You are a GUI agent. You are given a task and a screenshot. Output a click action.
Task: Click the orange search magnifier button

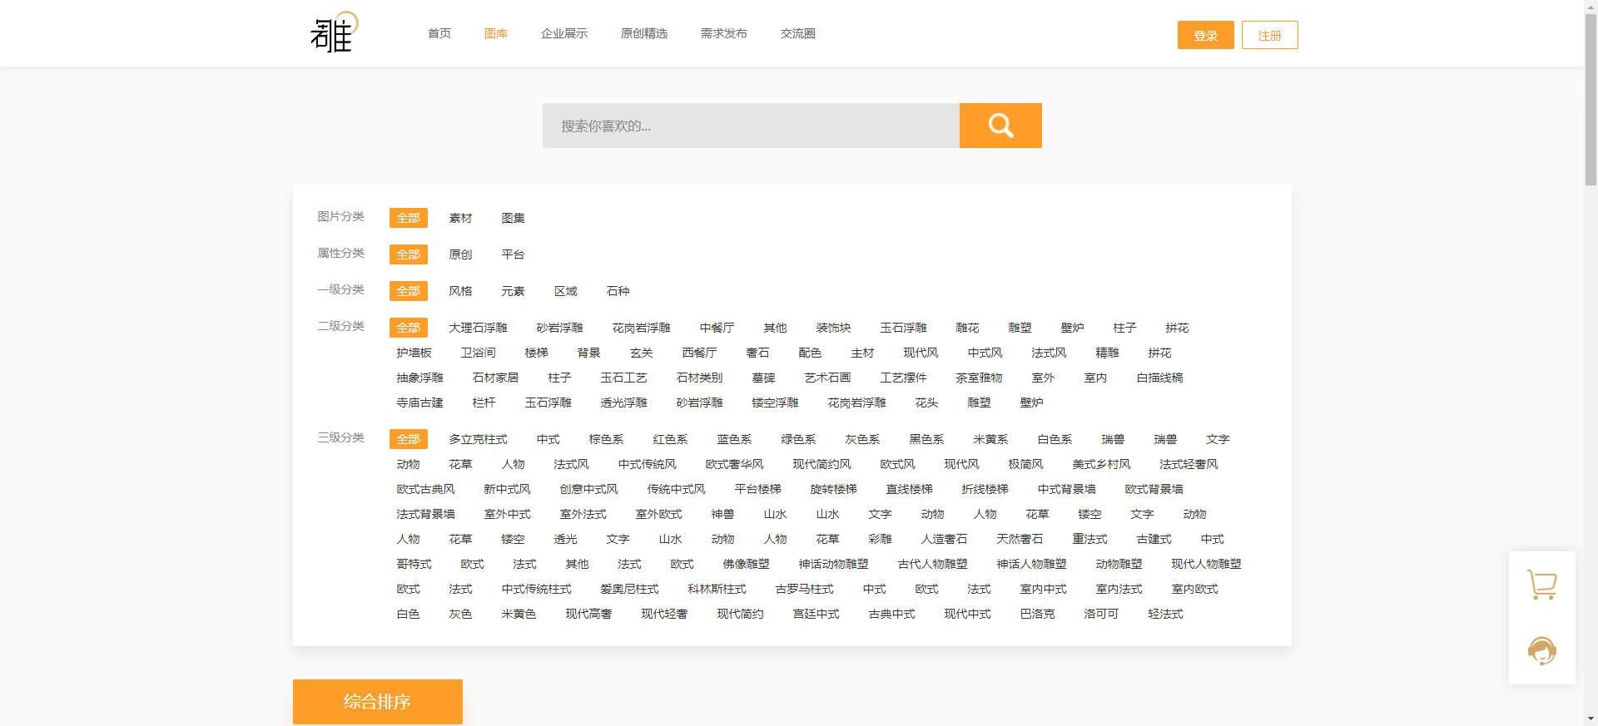[1000, 126]
